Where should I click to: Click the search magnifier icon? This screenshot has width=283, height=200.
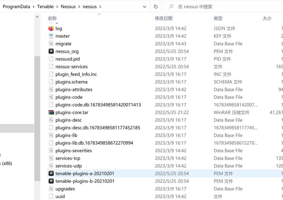point(171,7)
